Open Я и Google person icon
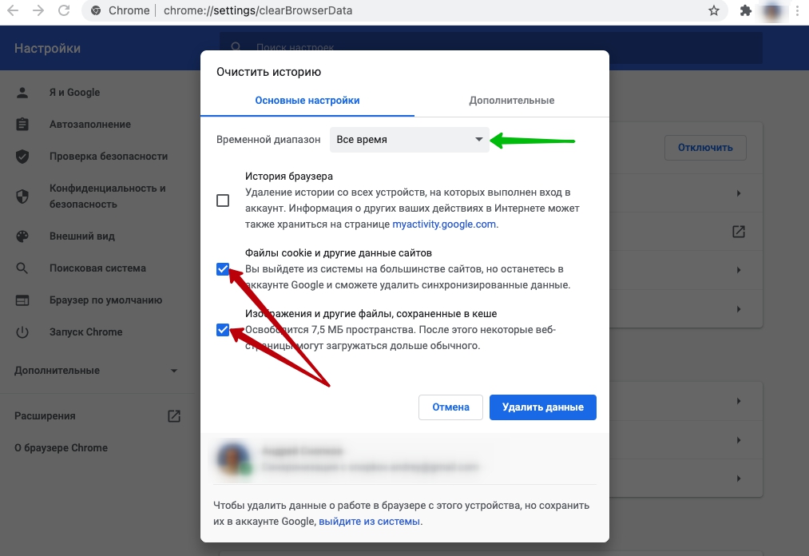Viewport: 809px width, 556px height. tap(22, 93)
